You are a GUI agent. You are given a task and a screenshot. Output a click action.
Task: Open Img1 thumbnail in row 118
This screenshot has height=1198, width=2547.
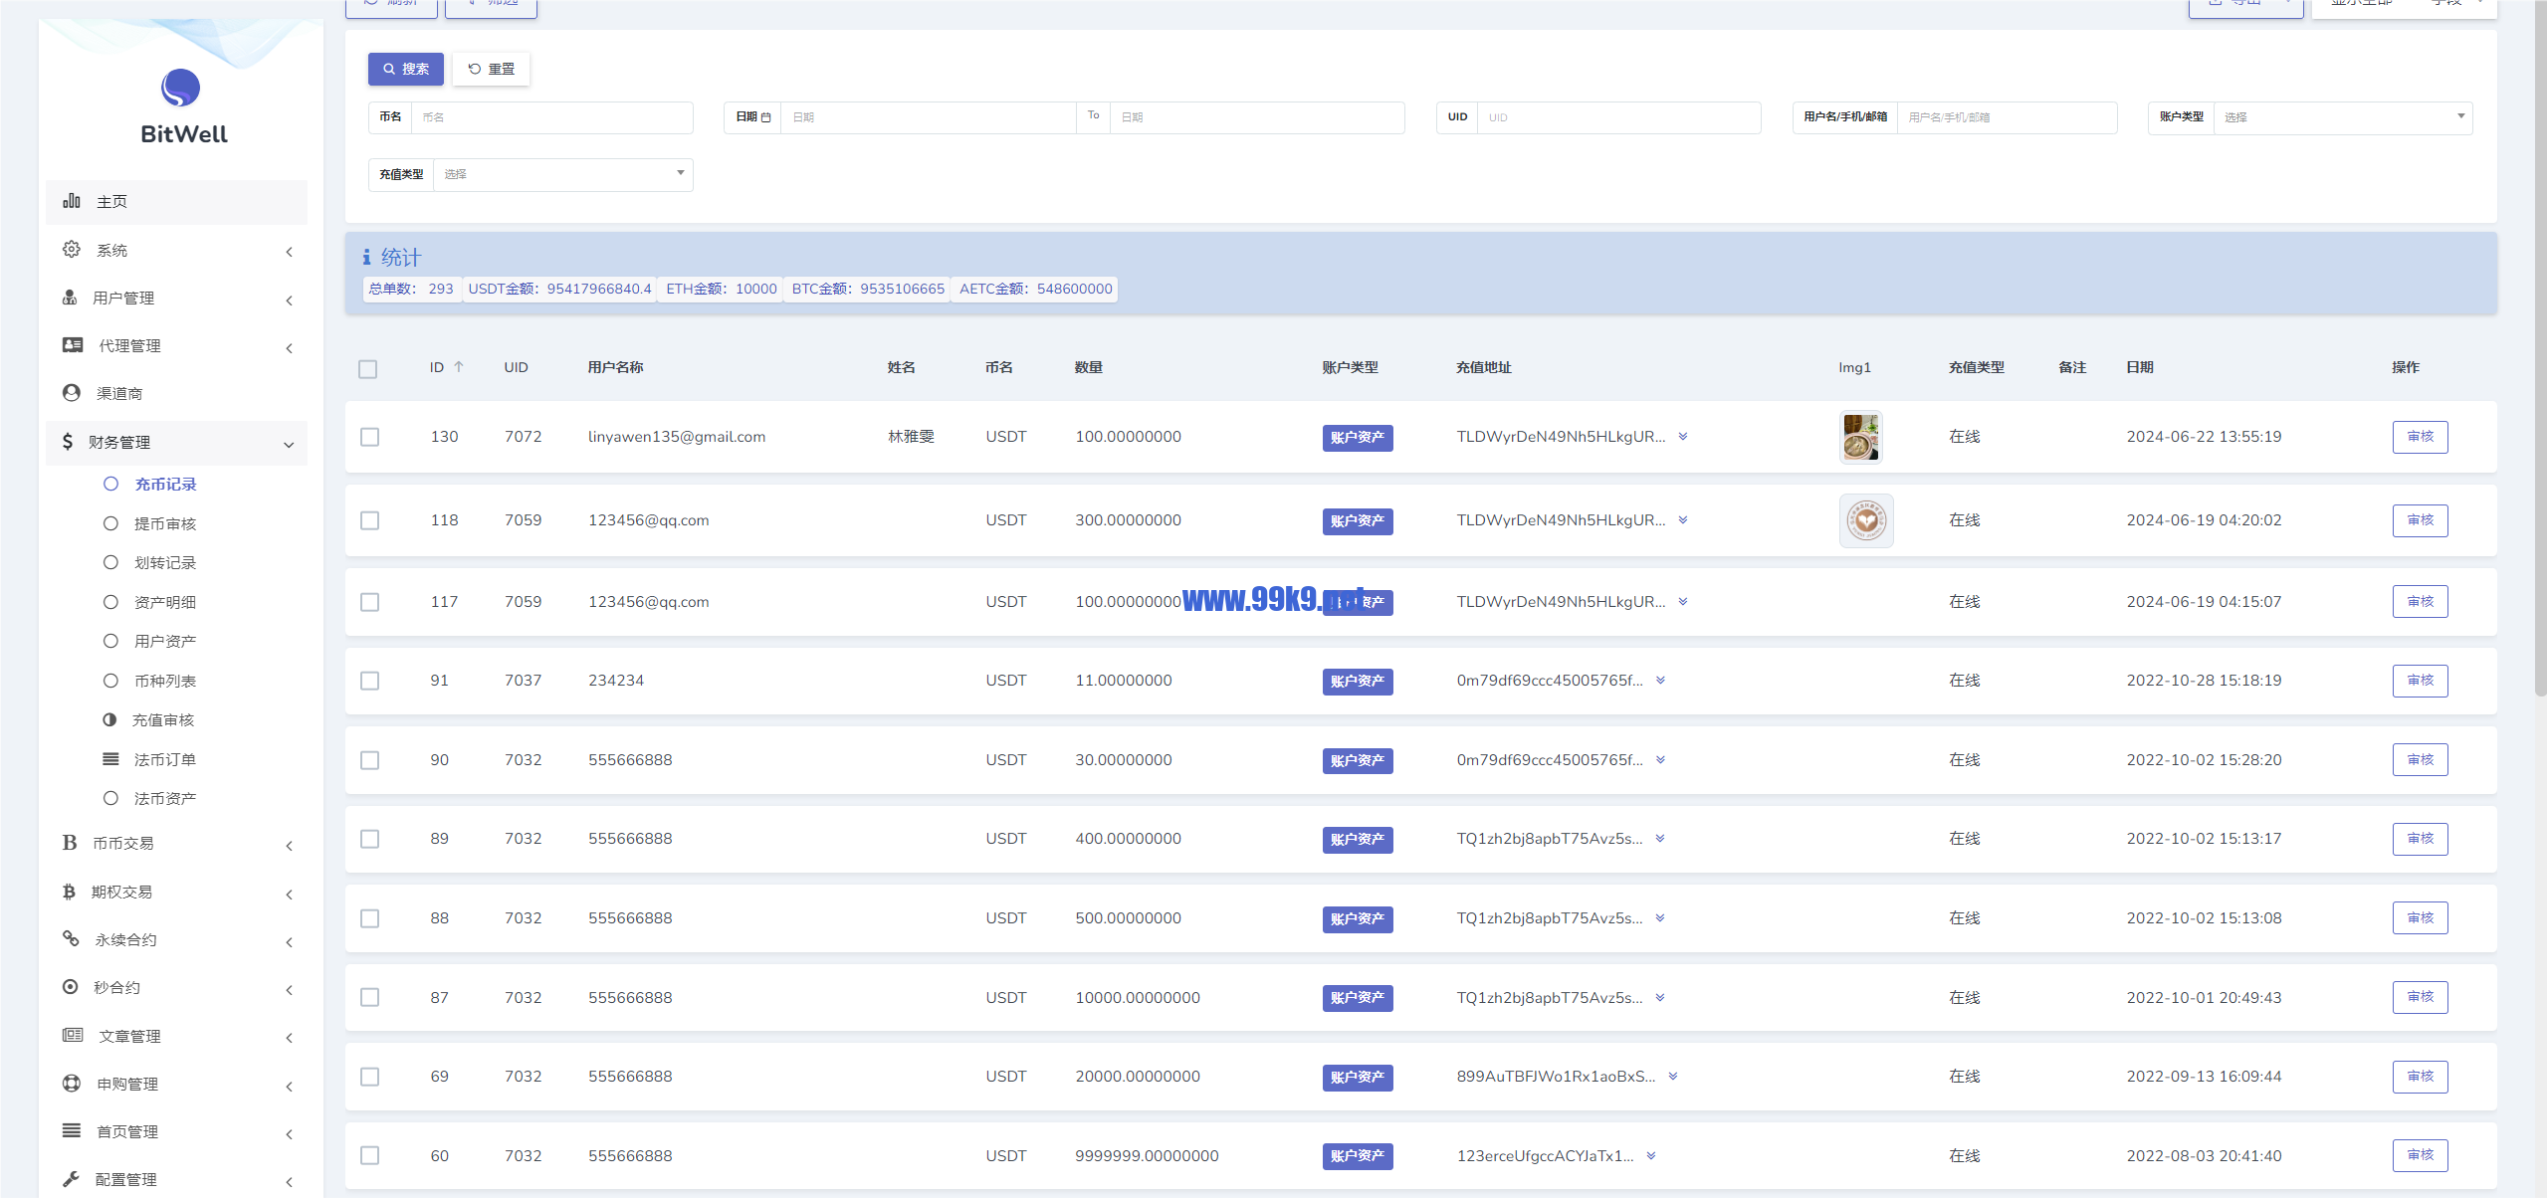point(1866,520)
